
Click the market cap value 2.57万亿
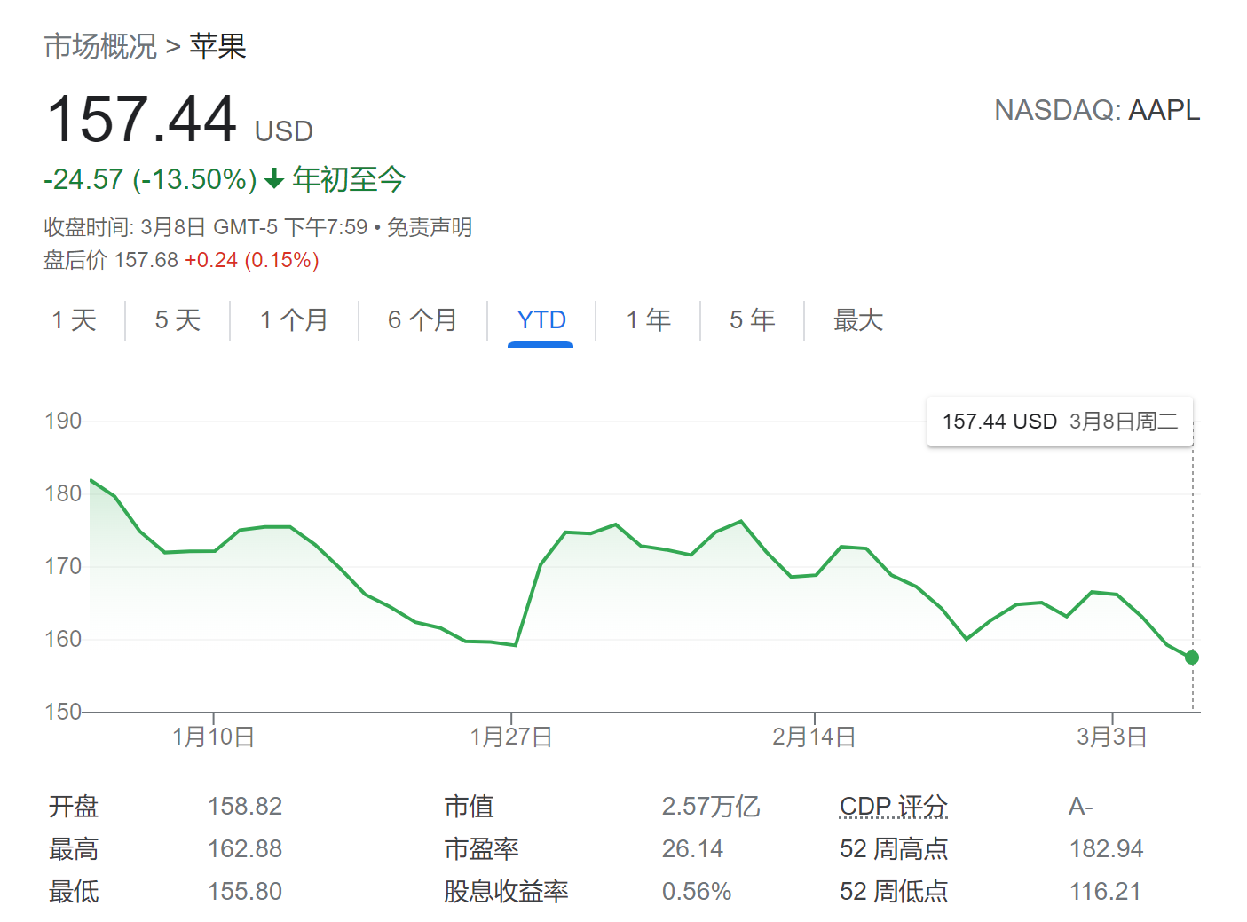[711, 806]
